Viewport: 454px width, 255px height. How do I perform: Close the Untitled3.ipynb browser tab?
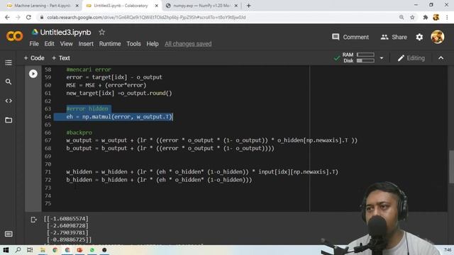pyautogui.click(x=157, y=6)
